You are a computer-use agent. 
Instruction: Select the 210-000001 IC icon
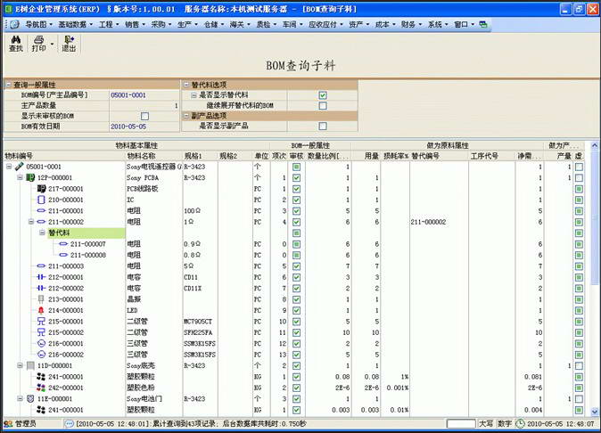(41, 200)
